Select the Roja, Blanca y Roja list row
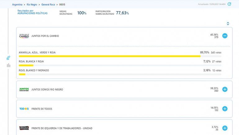Image resolution: width=239 pixels, height=135 pixels. point(120,61)
